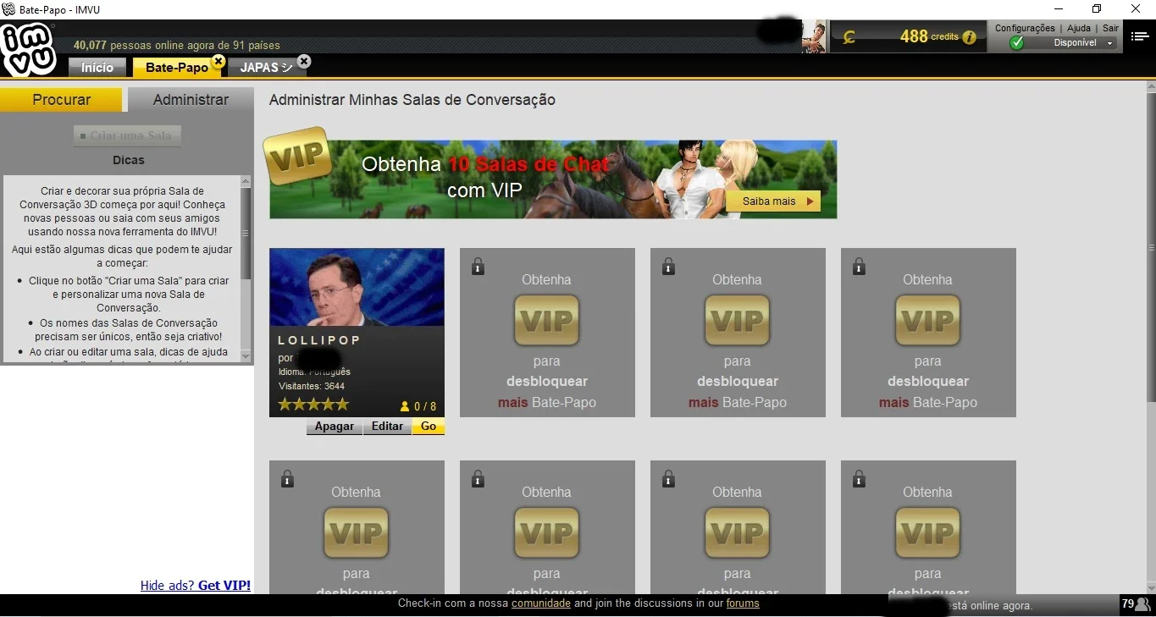Screen dimensions: 1156x617
Task: Open the Ajuda link
Action: 1079,28
